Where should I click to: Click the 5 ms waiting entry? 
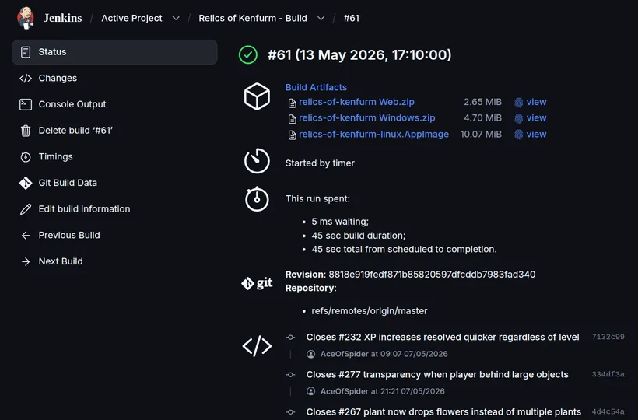[340, 222]
